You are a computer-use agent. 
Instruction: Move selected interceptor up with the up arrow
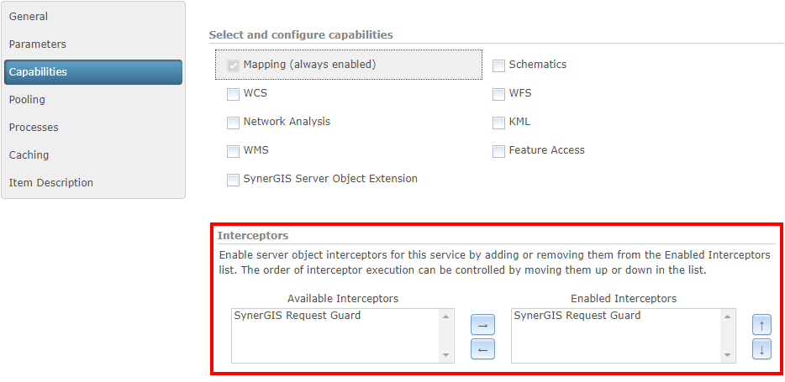point(761,324)
